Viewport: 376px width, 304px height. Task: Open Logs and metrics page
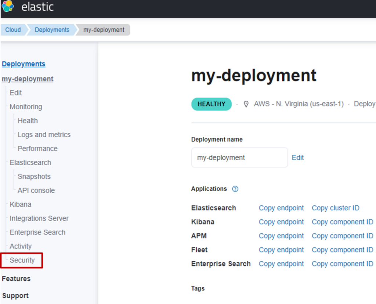coord(44,135)
